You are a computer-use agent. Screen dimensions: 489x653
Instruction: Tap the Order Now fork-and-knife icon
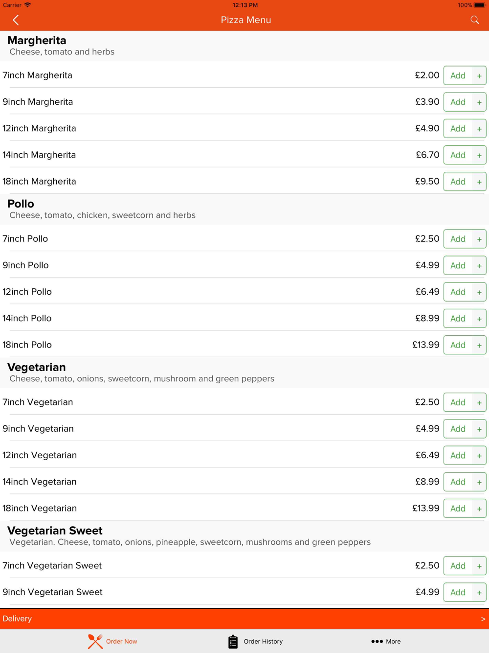click(95, 641)
